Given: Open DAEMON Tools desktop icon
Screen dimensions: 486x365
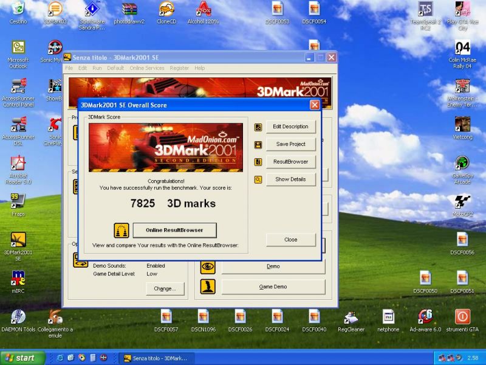Looking at the screenshot, I should 18,321.
